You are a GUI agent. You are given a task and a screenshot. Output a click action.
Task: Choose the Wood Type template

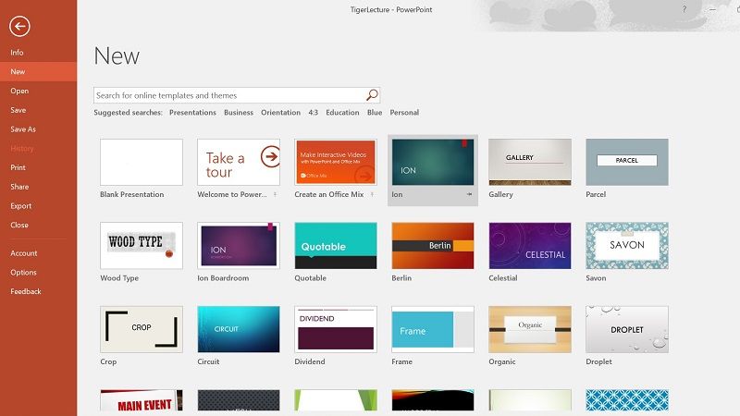pos(141,245)
